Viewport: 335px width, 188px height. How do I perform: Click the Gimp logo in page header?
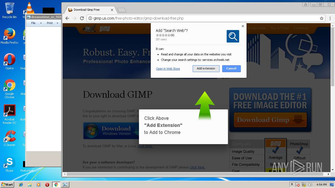tap(97, 28)
